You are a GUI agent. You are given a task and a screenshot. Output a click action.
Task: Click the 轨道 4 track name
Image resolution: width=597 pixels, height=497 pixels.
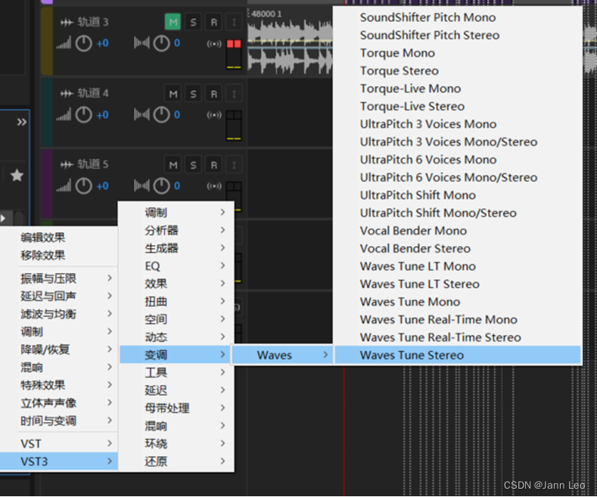(93, 93)
